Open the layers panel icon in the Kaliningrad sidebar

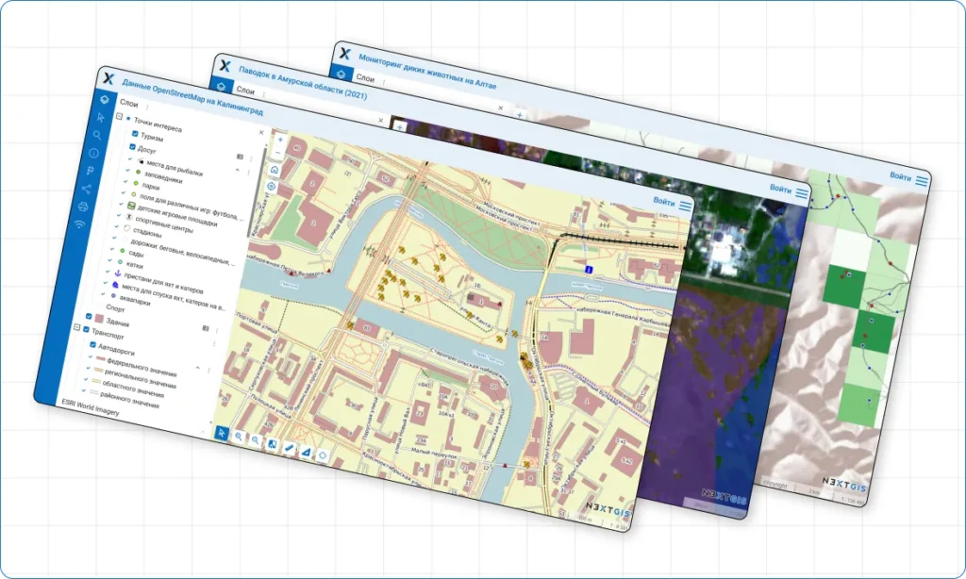pos(104,101)
